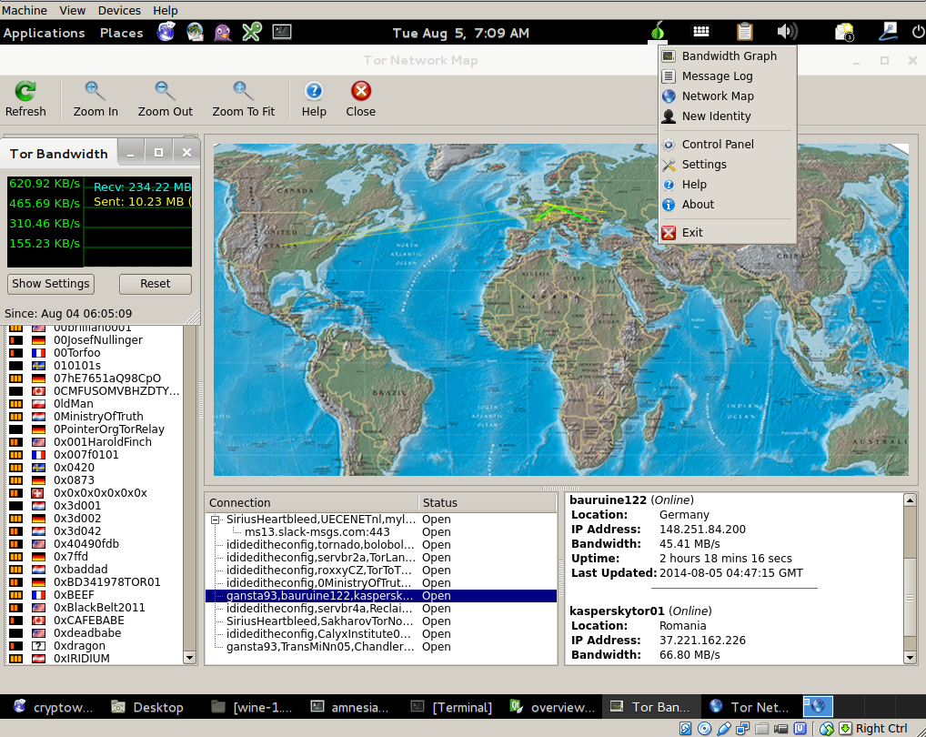Open the network connection tray icon
The width and height of the screenshot is (926, 737).
coord(888,31)
